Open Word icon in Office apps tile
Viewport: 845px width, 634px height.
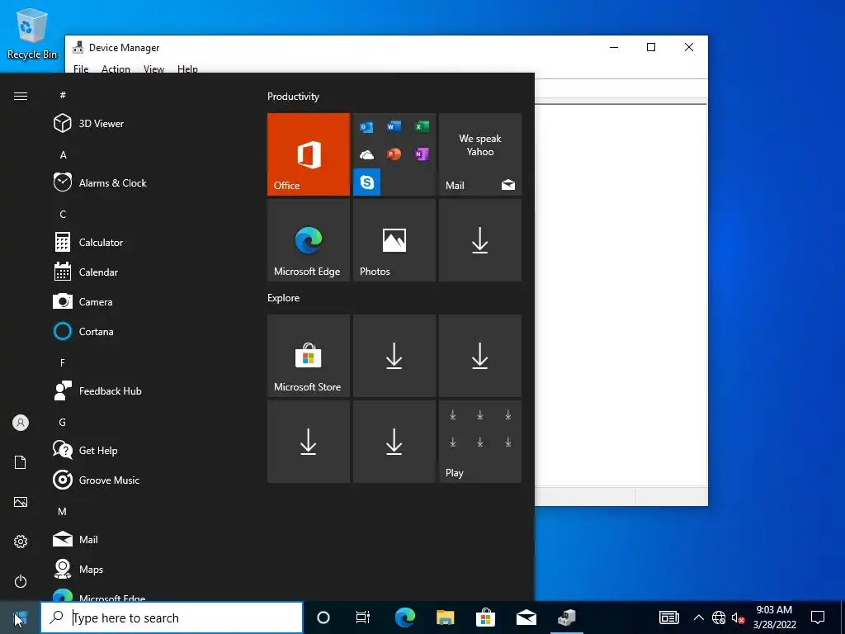[394, 126]
